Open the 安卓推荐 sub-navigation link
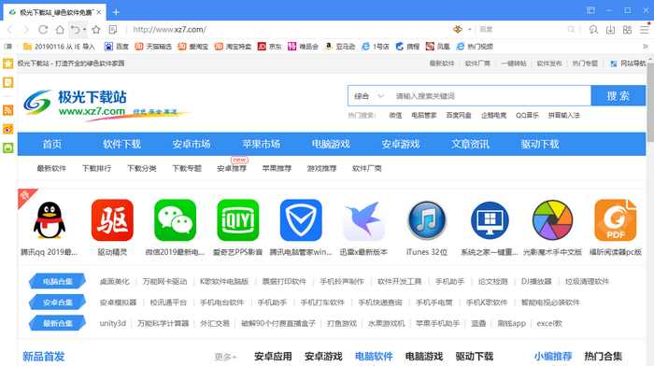Viewport: 654px width, 366px height. 232,168
